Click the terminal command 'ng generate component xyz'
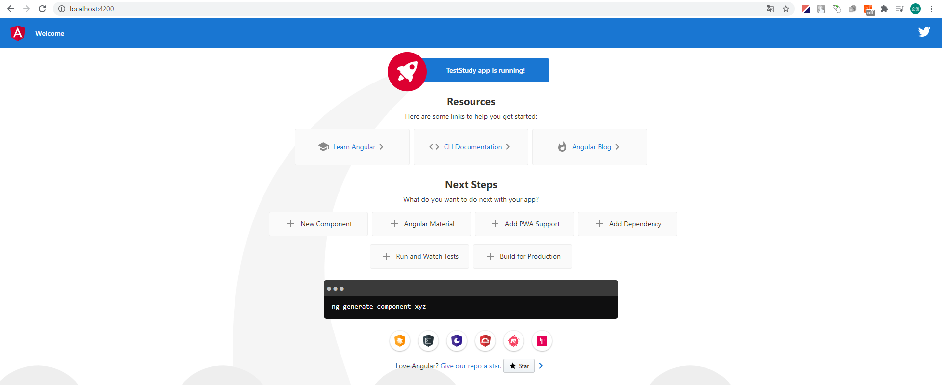 (x=379, y=307)
